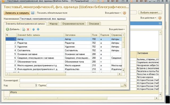This screenshot has width=170, height=105.
Task: Expand the small arrow menu in the background title bar
Action: point(150,1)
